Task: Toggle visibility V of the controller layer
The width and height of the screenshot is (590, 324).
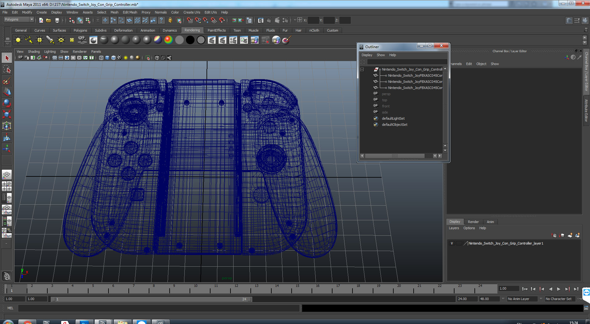Action: pos(452,243)
